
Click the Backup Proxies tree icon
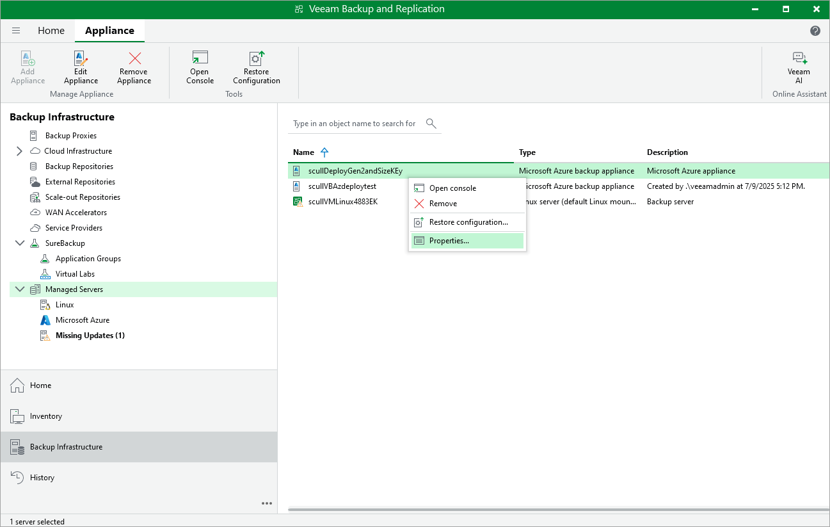pos(33,136)
